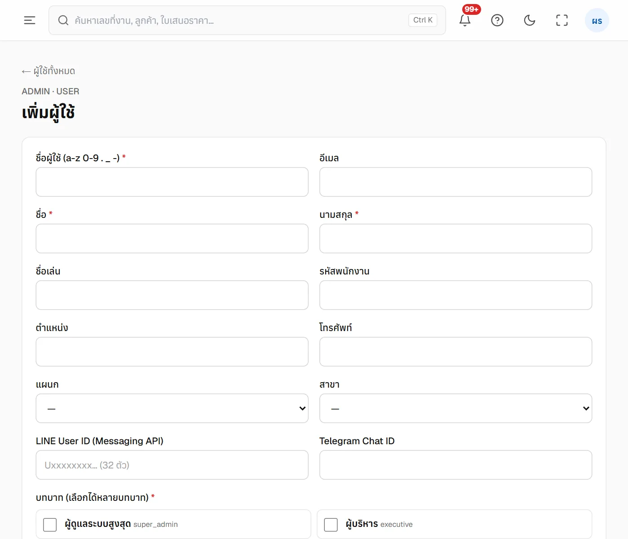Click the ADMIN · USER breadcrumb text
The width and height of the screenshot is (628, 539).
[50, 91]
